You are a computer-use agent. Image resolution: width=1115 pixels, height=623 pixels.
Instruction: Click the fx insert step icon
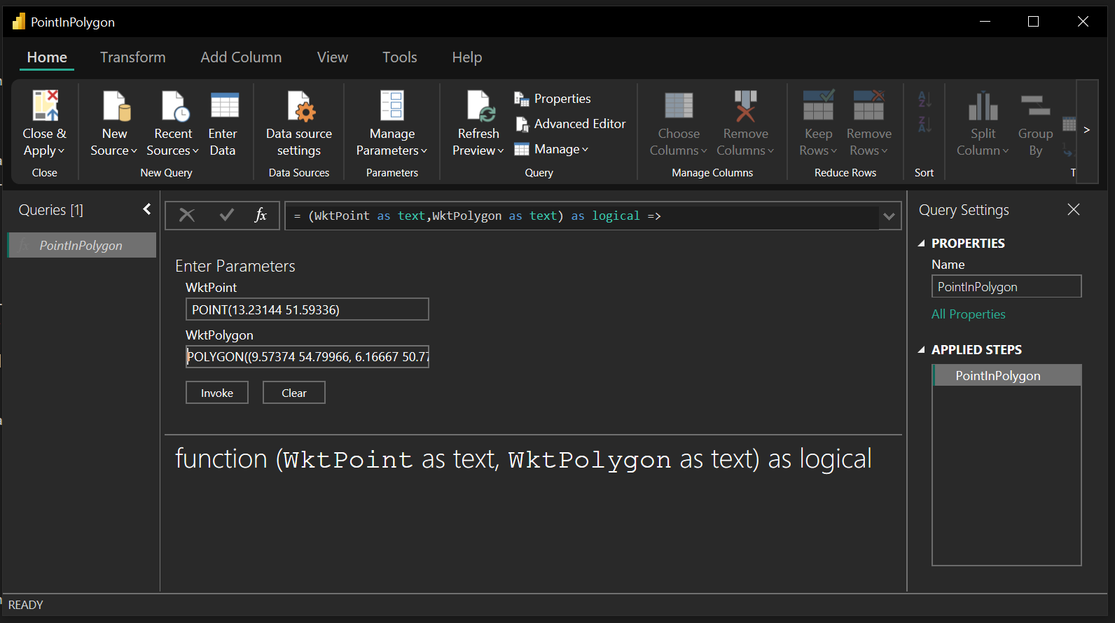[261, 216]
